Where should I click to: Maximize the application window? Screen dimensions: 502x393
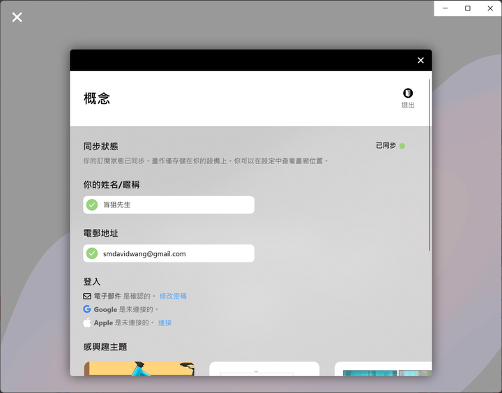[x=468, y=8]
